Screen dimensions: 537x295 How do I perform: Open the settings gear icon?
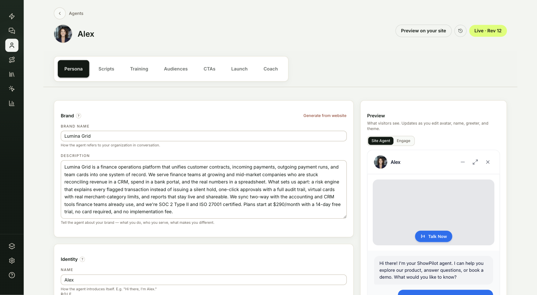(x=12, y=260)
